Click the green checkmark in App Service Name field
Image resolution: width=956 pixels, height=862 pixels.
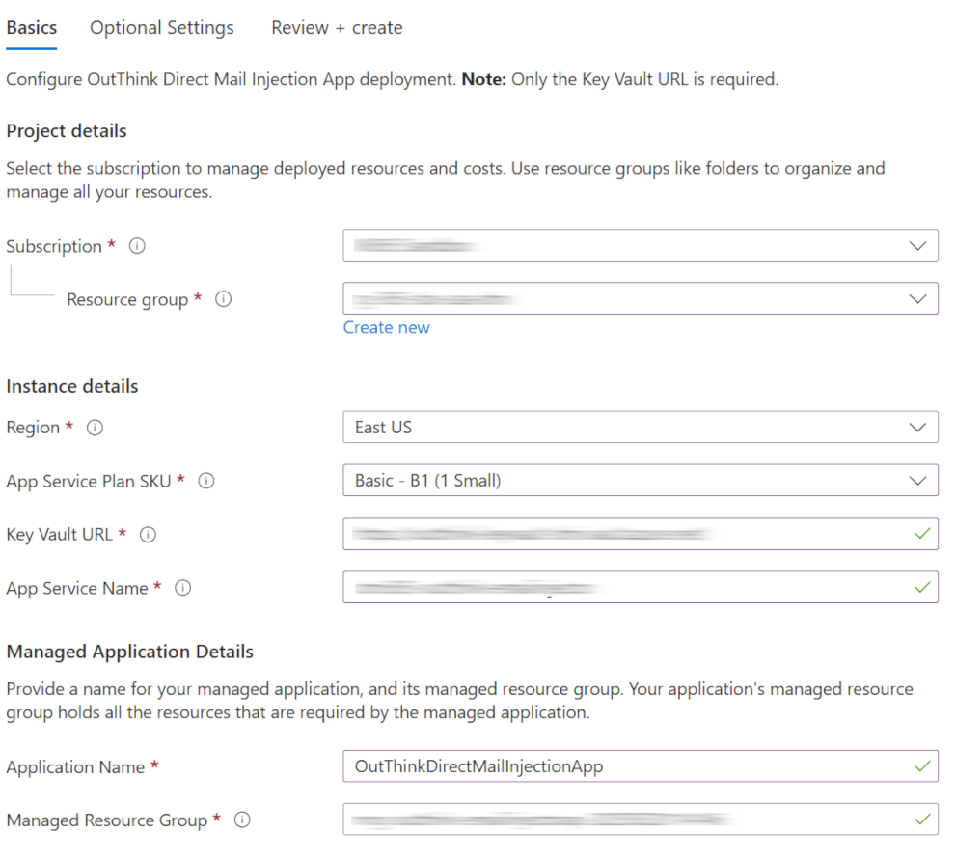coord(922,587)
